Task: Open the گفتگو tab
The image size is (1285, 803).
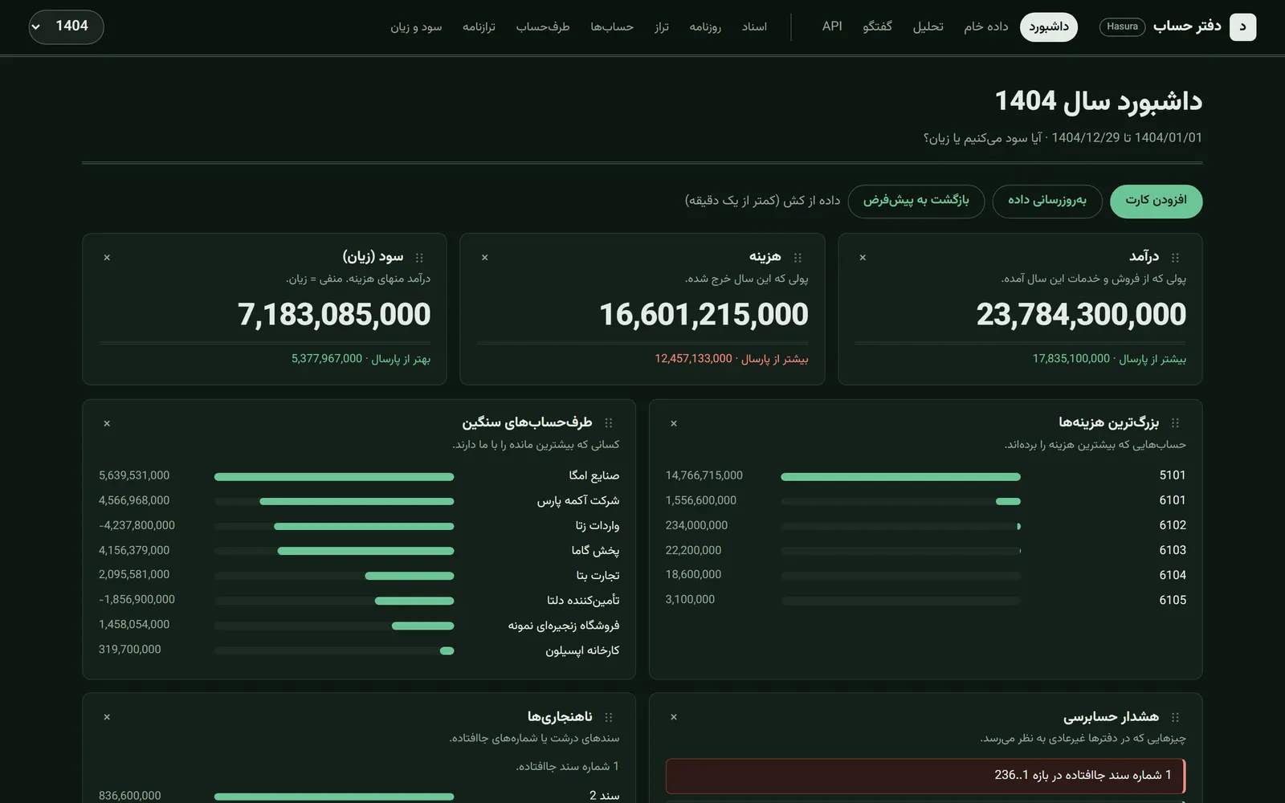Action: point(878,26)
